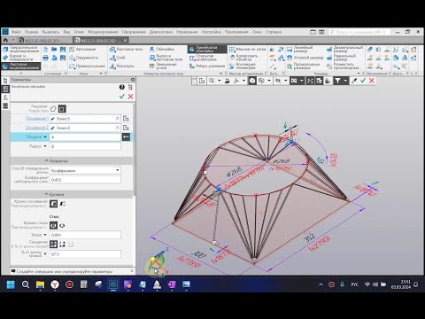The width and height of the screenshot is (425, 319).
Task: Expand the Размеры toolbar group arrow
Action: point(359,74)
